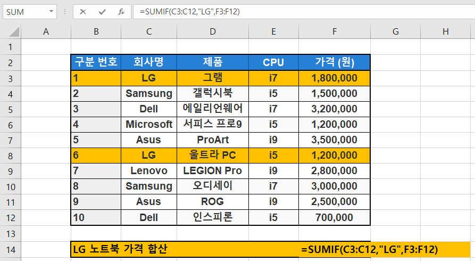This screenshot has width=475, height=261.
Task: Select row 2 header
Action: tap(10, 62)
